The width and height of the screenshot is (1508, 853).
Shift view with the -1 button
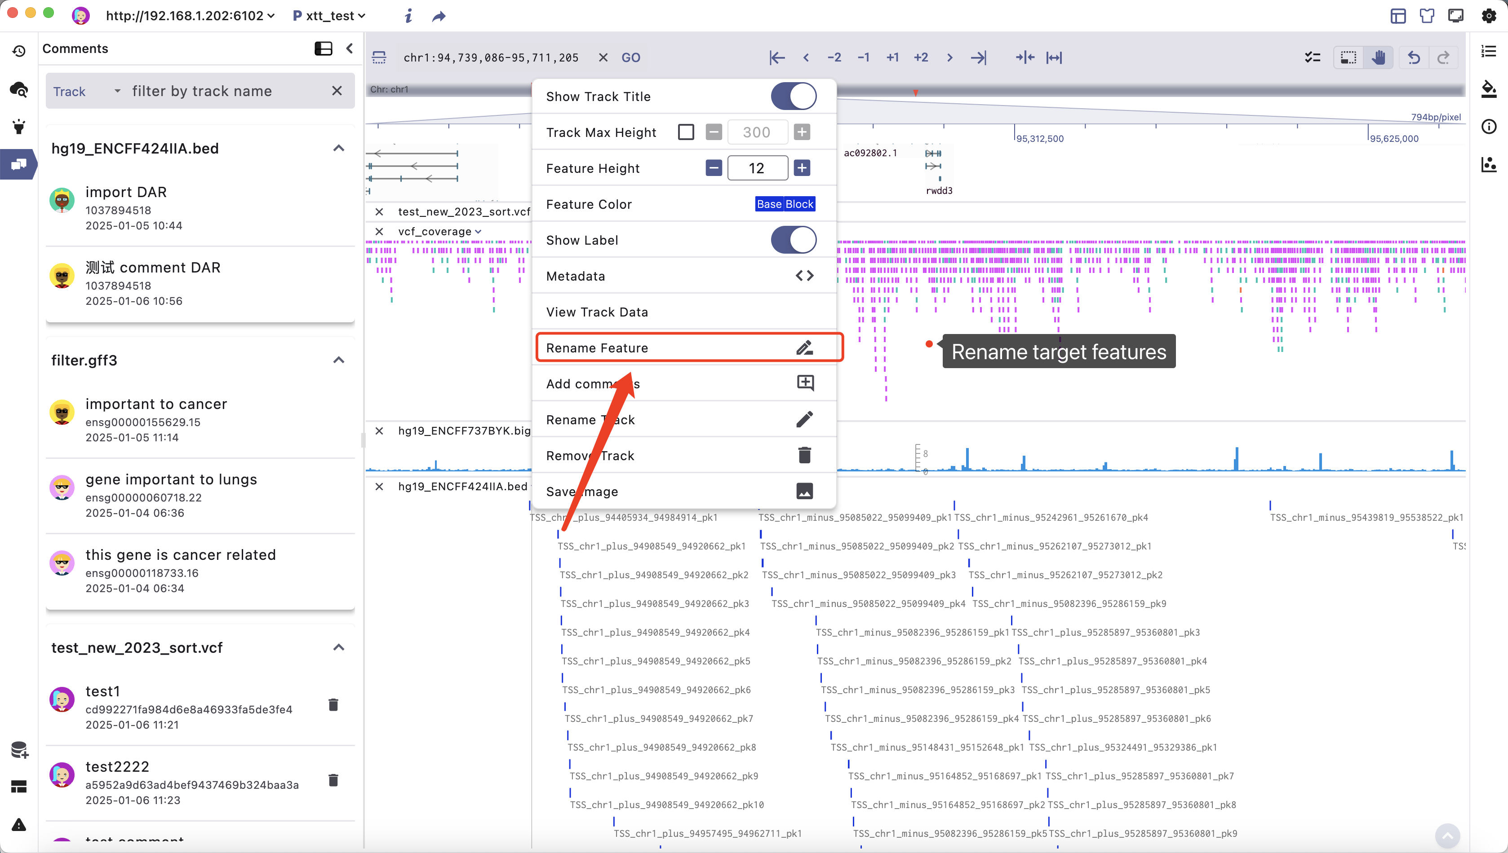click(863, 57)
